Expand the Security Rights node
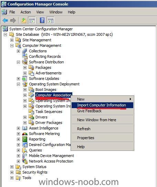This screenshot has width=157, height=187. [12, 172]
